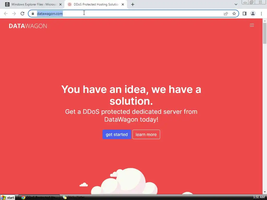Restore down the Chrome window
Image resolution: width=267 pixels, height=200 pixels.
[251, 2]
